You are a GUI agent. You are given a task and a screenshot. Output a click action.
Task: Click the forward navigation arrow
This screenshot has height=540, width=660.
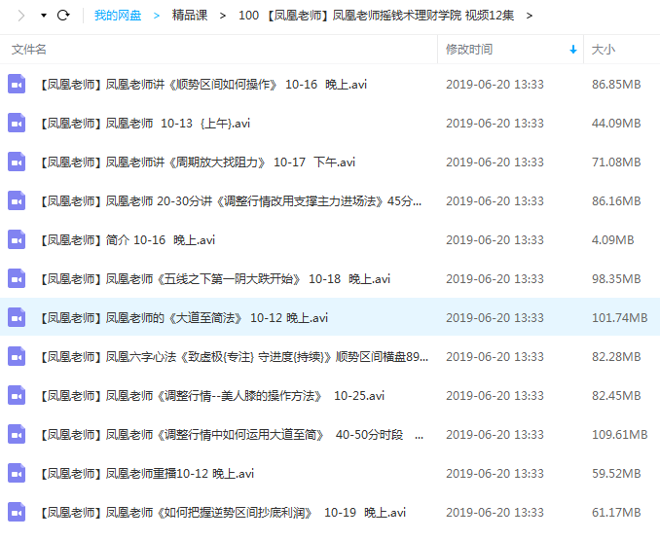pyautogui.click(x=21, y=16)
